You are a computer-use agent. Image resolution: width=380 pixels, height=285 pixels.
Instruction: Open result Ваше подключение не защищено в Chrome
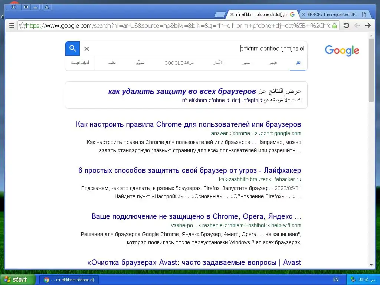196,216
